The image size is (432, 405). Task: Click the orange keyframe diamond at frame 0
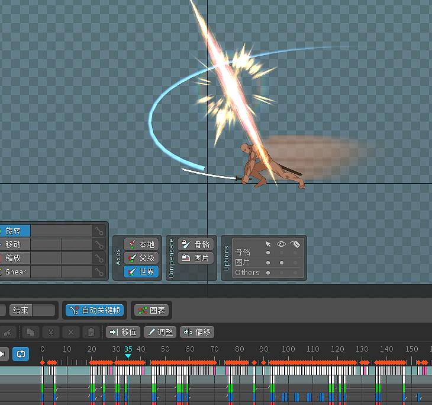[x=43, y=362]
